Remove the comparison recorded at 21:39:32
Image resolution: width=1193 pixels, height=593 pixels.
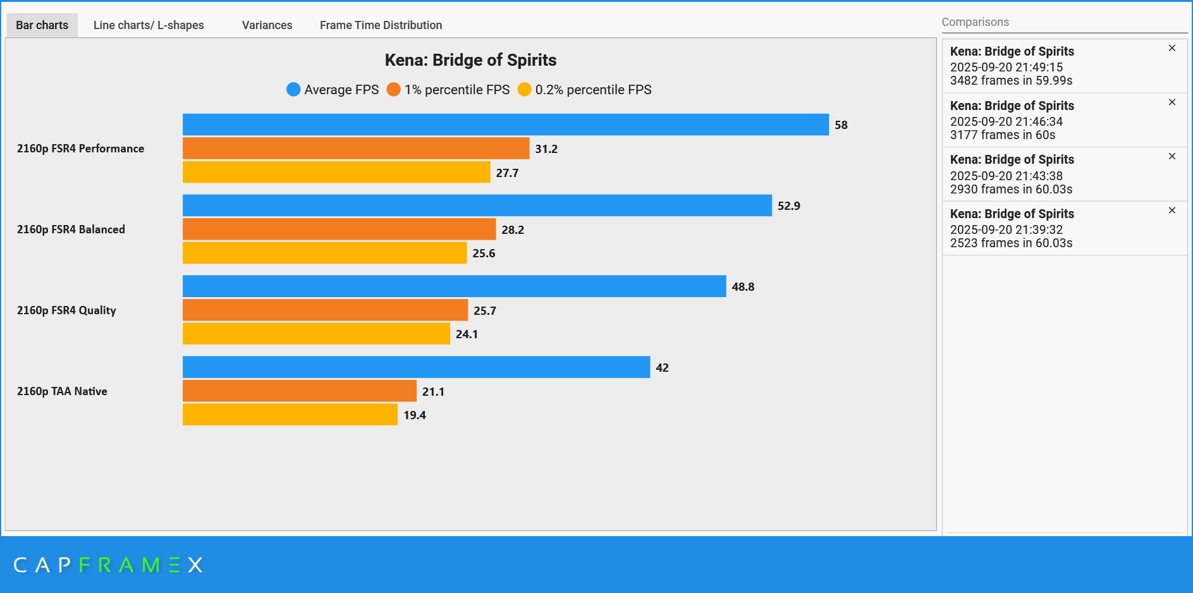1172,210
